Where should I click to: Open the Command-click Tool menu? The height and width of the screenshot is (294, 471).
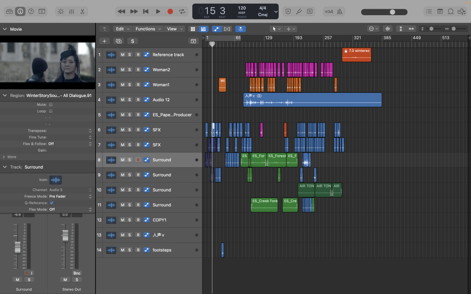click(291, 29)
